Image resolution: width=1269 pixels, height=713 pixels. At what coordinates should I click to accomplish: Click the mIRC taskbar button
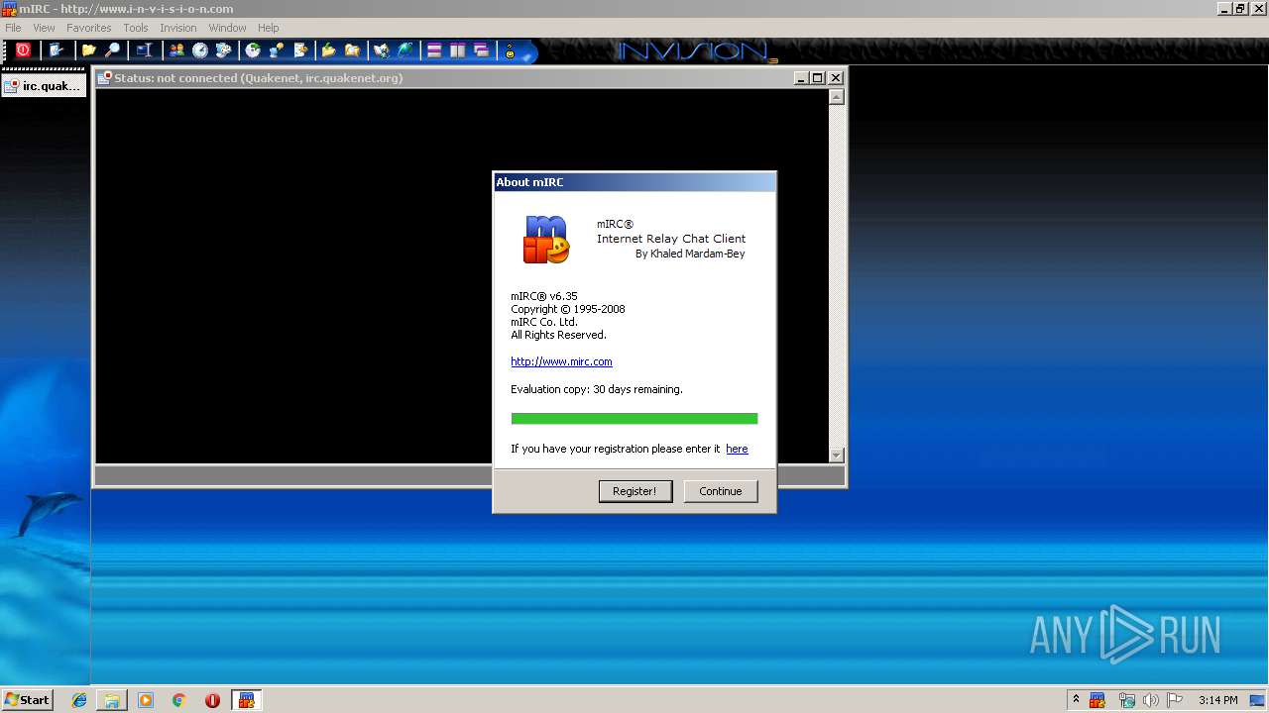(x=247, y=700)
